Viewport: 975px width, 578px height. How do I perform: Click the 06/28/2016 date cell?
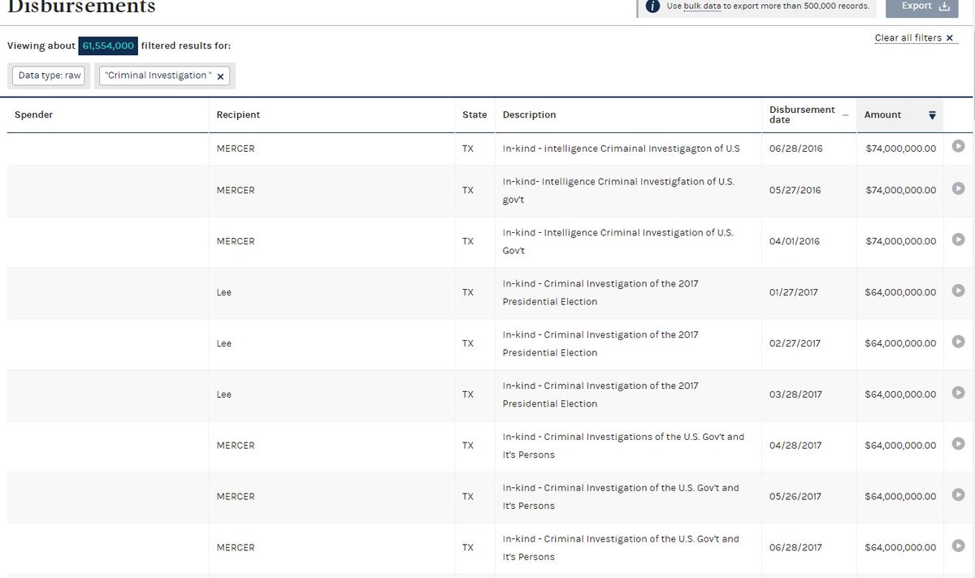point(795,149)
